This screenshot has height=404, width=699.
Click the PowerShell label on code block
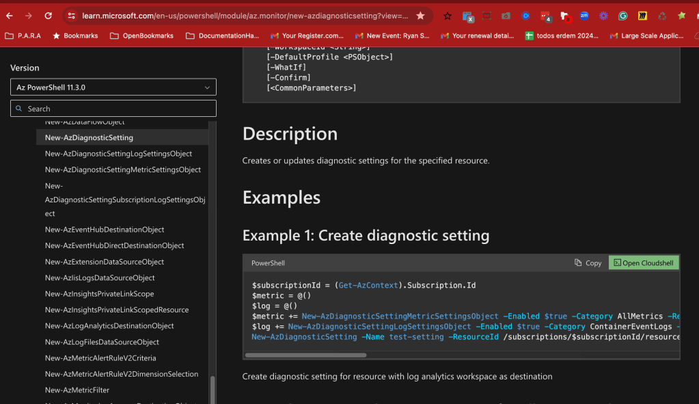268,263
